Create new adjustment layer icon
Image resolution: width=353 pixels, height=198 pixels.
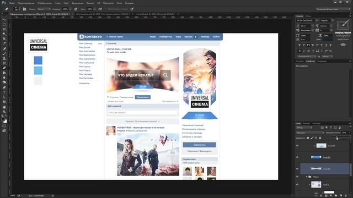[x=331, y=196]
